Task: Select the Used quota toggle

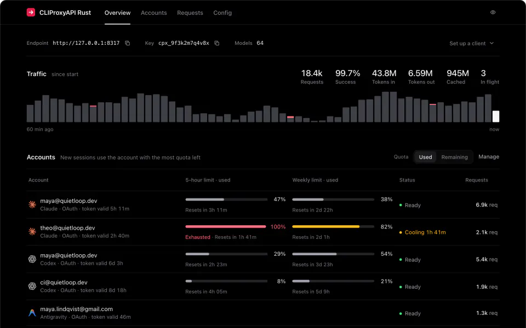Action: [425, 157]
